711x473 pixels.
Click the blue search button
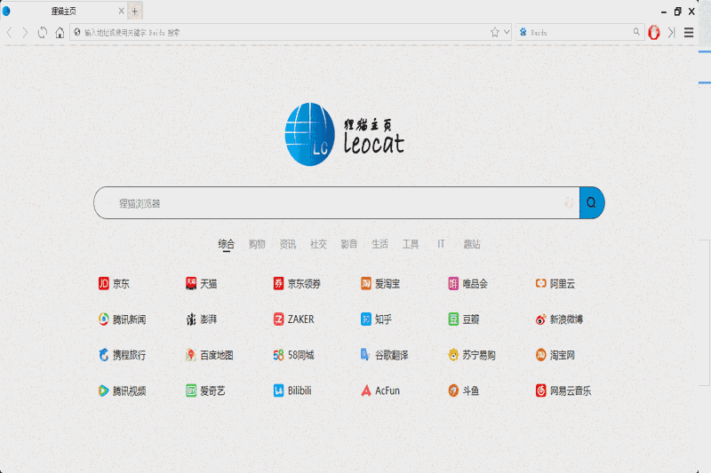pos(592,203)
